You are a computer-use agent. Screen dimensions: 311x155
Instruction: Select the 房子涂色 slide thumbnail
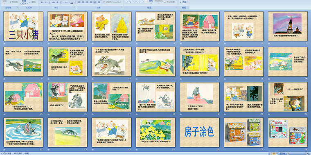(x=200, y=133)
